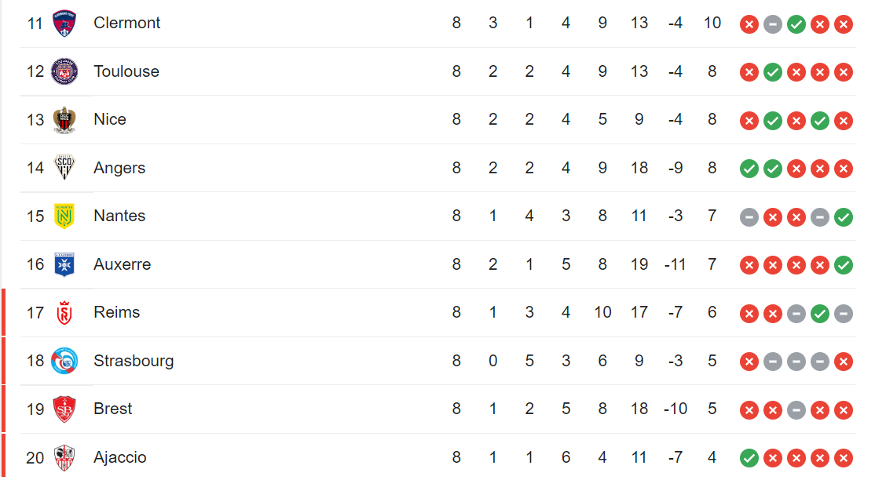Open the Toulouse team link

point(126,71)
